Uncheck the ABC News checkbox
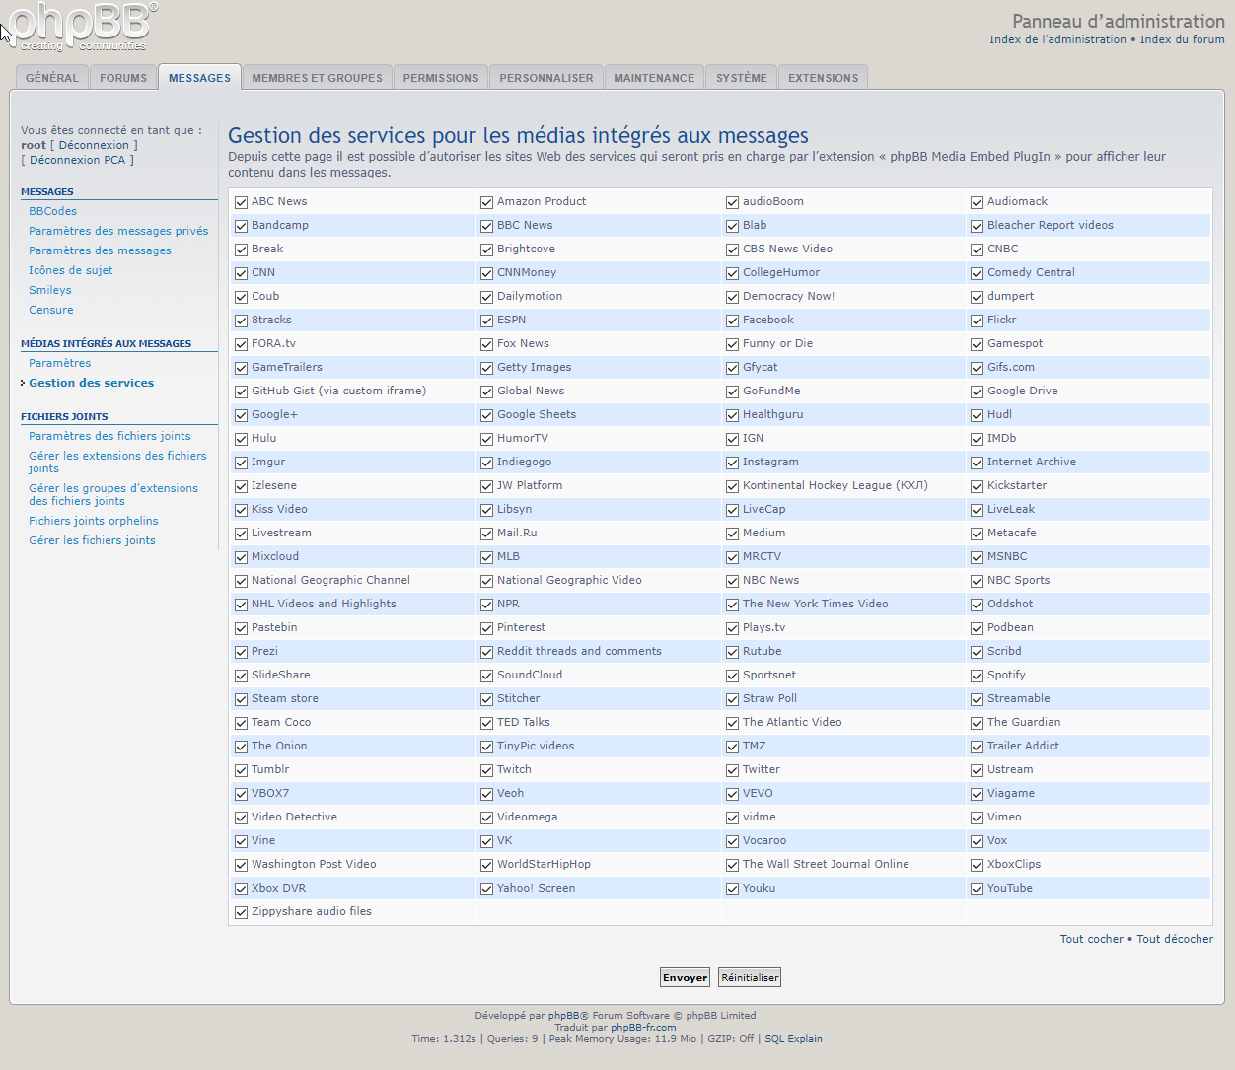 pyautogui.click(x=242, y=202)
